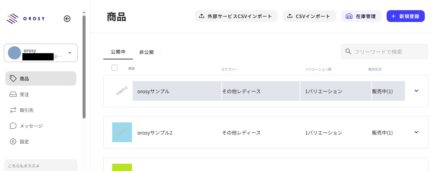The image size is (433, 171).
Task: Switch to the 非公開 tab
Action: click(146, 52)
